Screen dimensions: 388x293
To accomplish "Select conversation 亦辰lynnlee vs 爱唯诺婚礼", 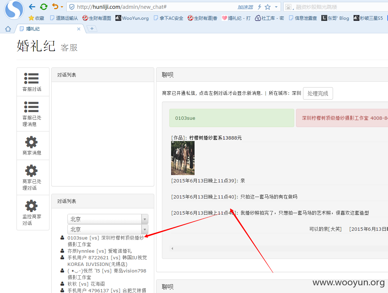I will [100, 251].
